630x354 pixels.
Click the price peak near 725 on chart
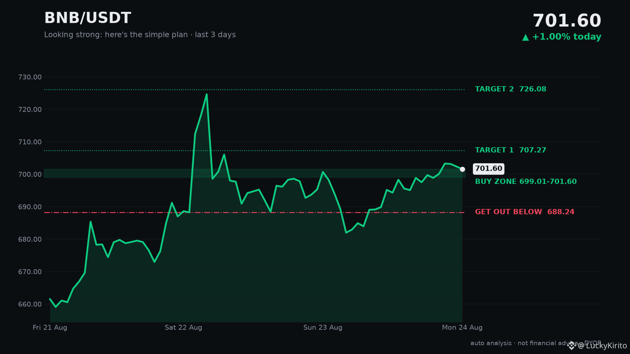click(x=206, y=94)
